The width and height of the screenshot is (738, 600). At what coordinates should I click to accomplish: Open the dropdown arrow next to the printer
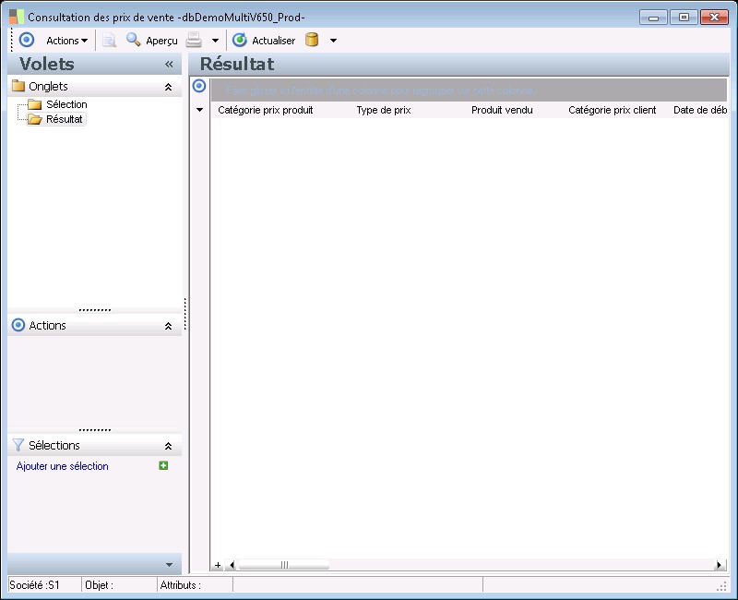tap(215, 41)
